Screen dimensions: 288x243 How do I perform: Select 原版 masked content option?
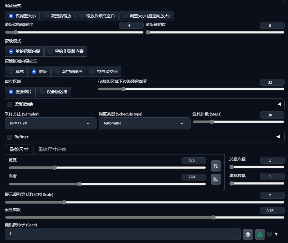pos(39,72)
